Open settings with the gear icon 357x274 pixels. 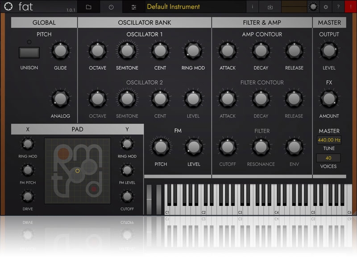pyautogui.click(x=326, y=7)
